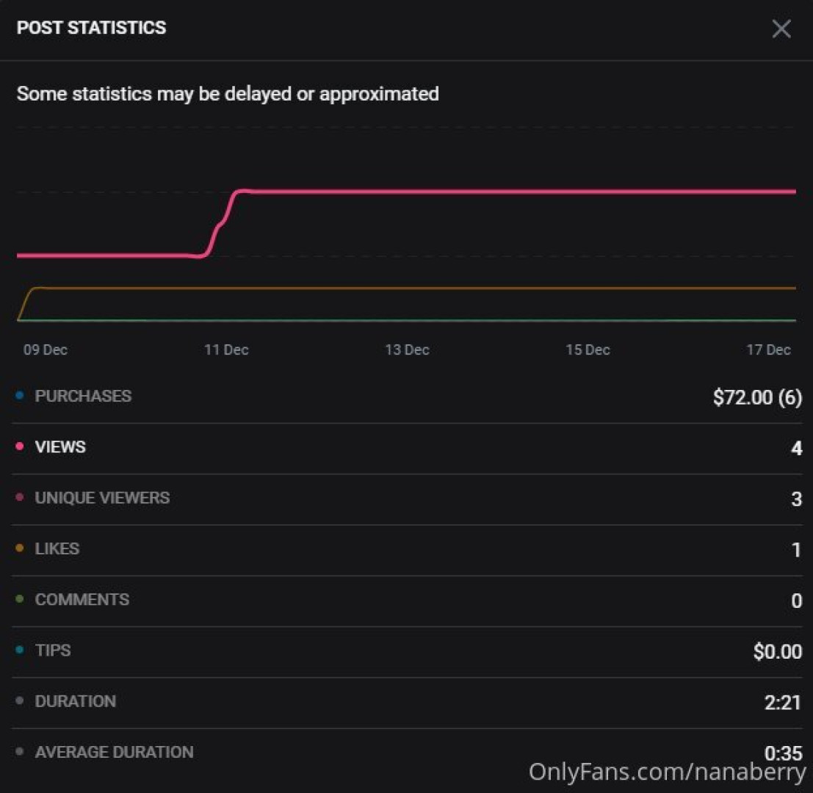The width and height of the screenshot is (813, 793).
Task: Select the Comments statistic label
Action: click(x=82, y=599)
